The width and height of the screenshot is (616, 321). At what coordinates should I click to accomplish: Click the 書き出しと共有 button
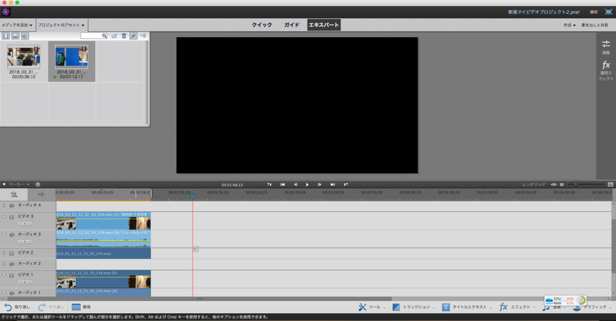(x=595, y=25)
